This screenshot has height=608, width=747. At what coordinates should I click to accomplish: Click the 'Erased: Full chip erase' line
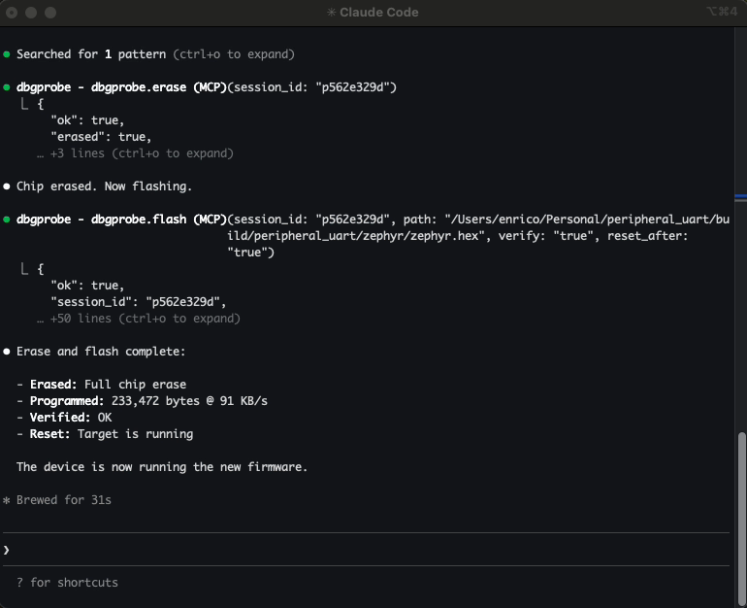[x=102, y=385]
